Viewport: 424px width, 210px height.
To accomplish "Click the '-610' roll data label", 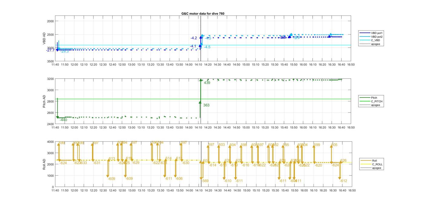I will [228, 181].
